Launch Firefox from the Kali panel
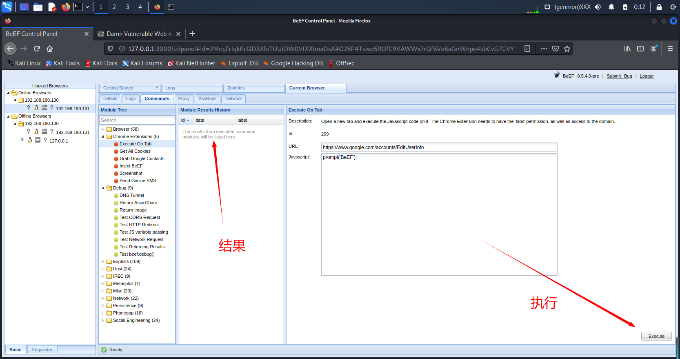 pos(65,7)
